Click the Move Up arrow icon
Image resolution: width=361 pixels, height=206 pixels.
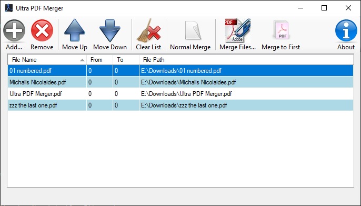pyautogui.click(x=75, y=30)
